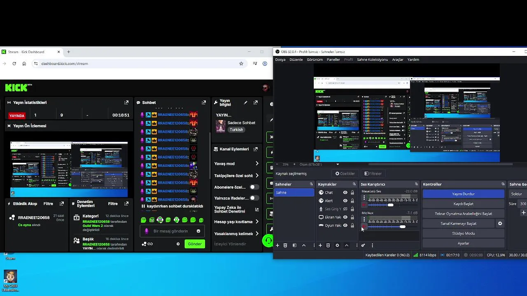This screenshot has height=296, width=527.
Task: Open Araçlar menu in OBS
Action: [x=398, y=60]
